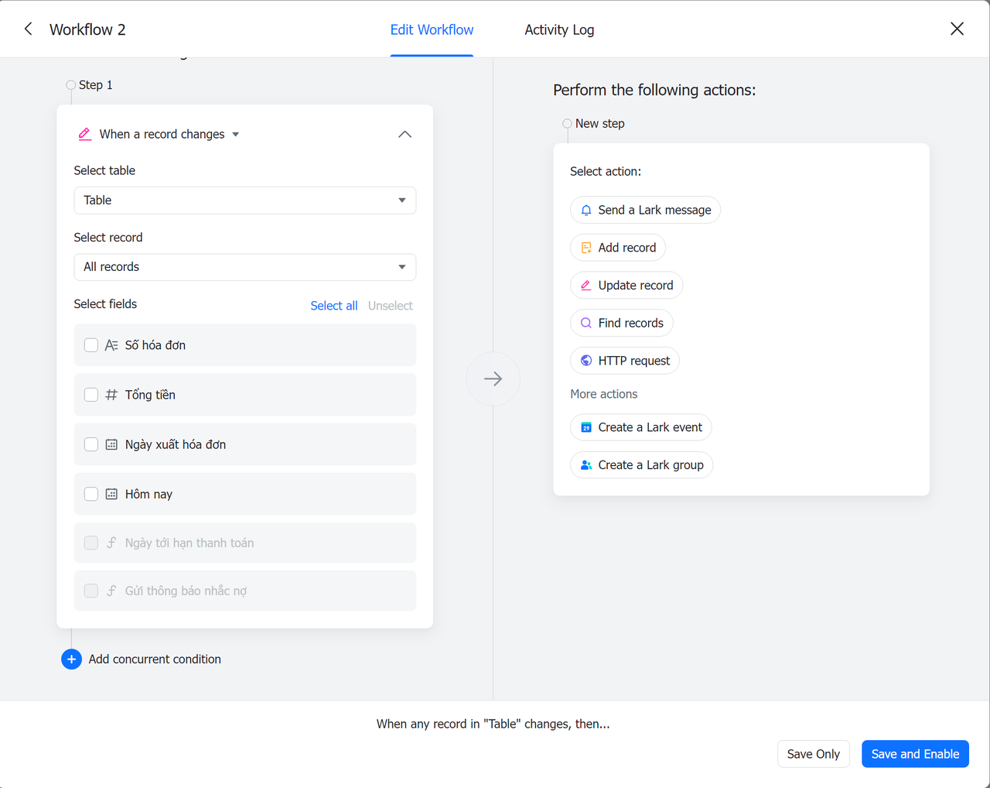990x788 pixels.
Task: Click the Add concurrent condition label
Action: pos(155,660)
